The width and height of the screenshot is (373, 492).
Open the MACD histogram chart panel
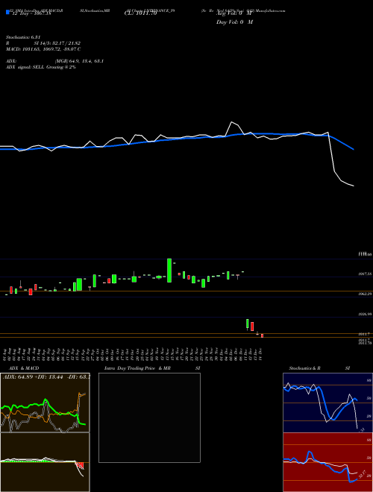pos(45,462)
